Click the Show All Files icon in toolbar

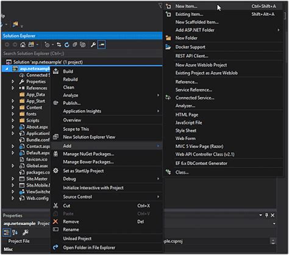pyautogui.click(x=82, y=45)
